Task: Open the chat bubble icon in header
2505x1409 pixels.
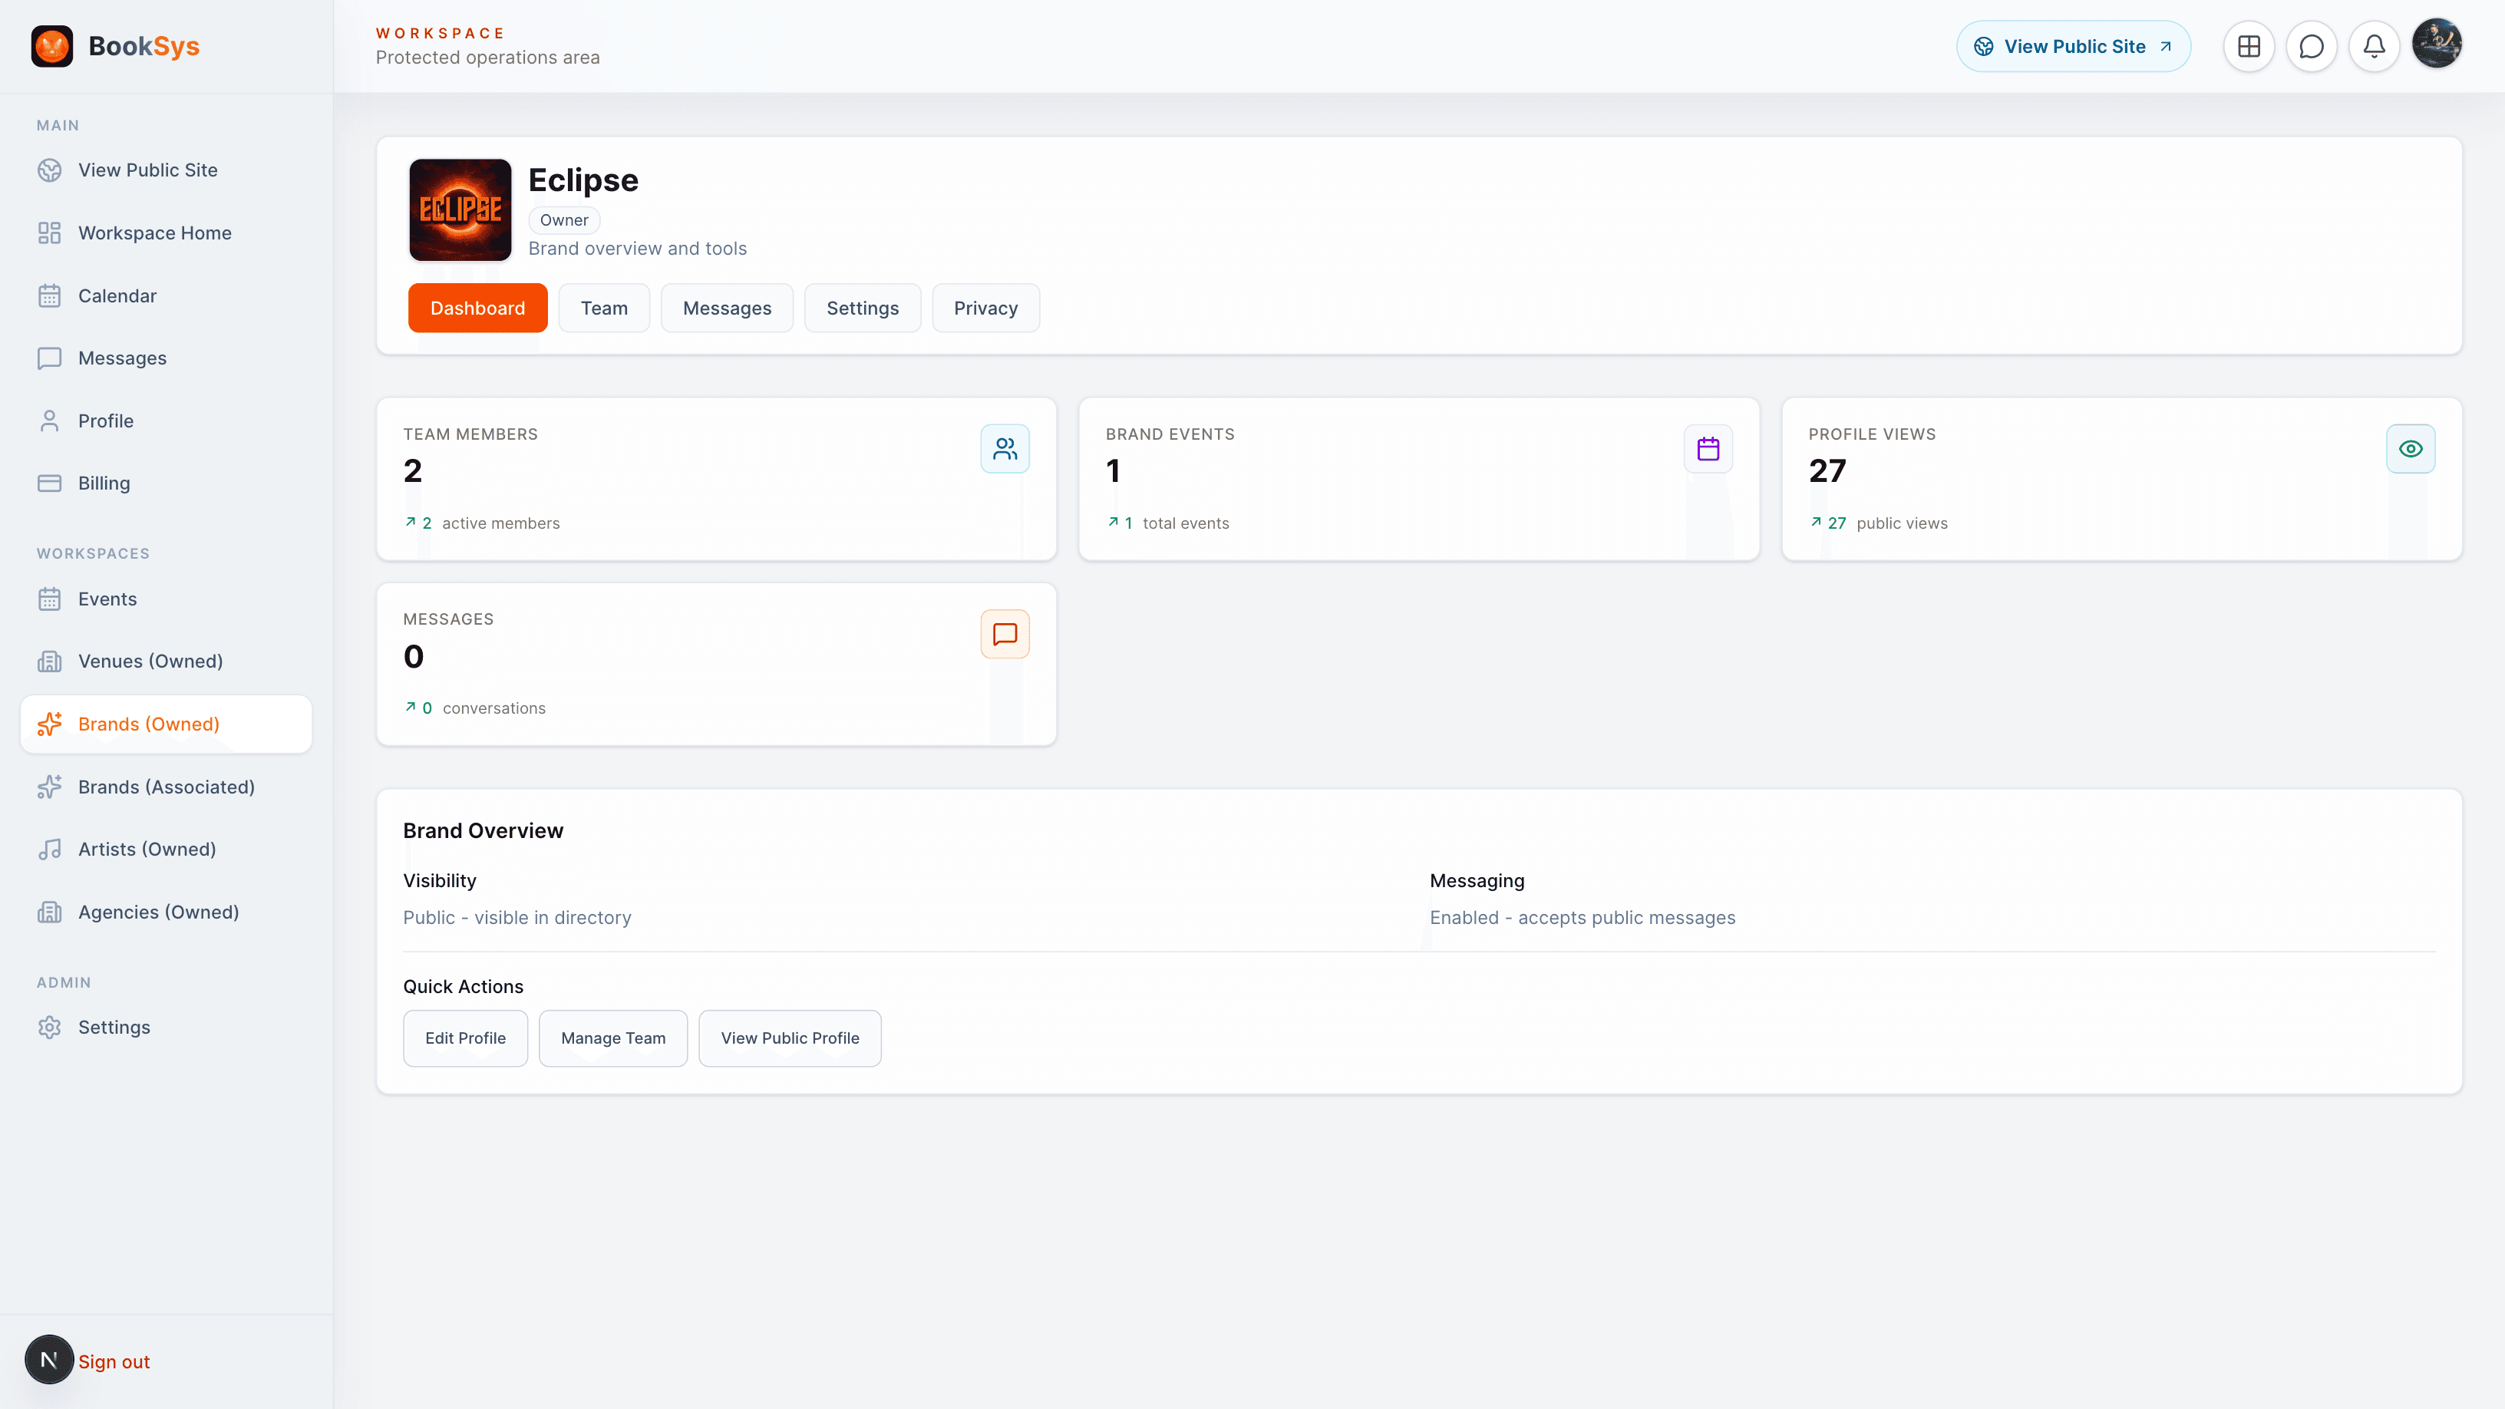Action: point(2312,46)
